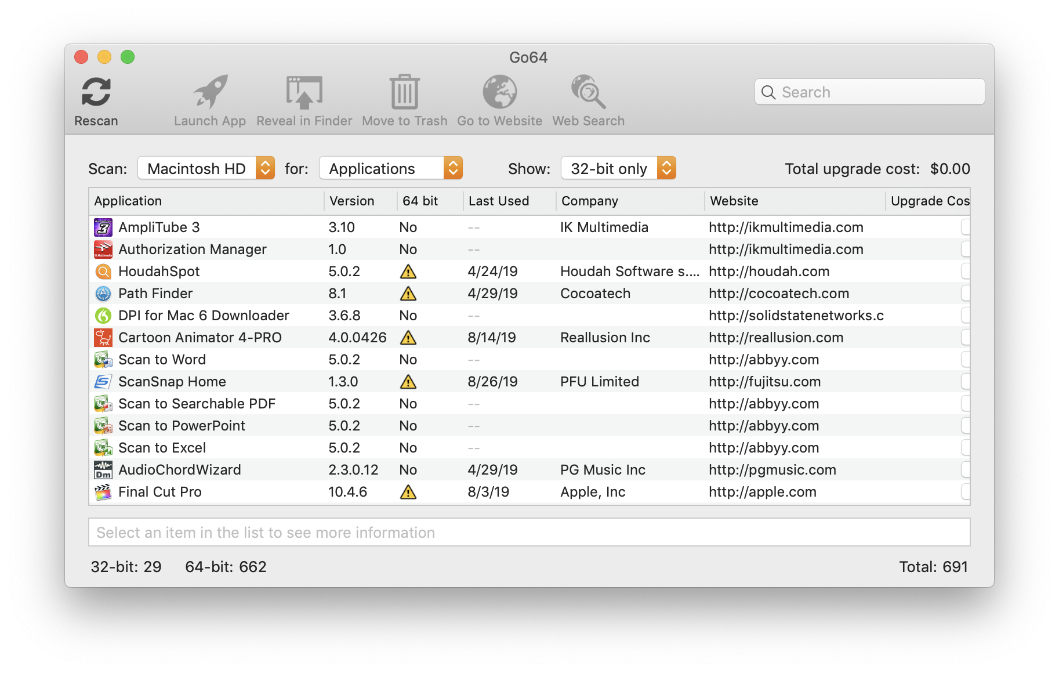
Task: Click the Total upgrade cost $0.00 value
Action: click(950, 169)
